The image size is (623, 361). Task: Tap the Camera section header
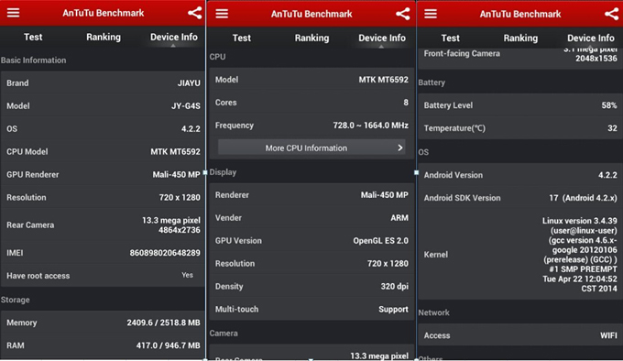(224, 334)
